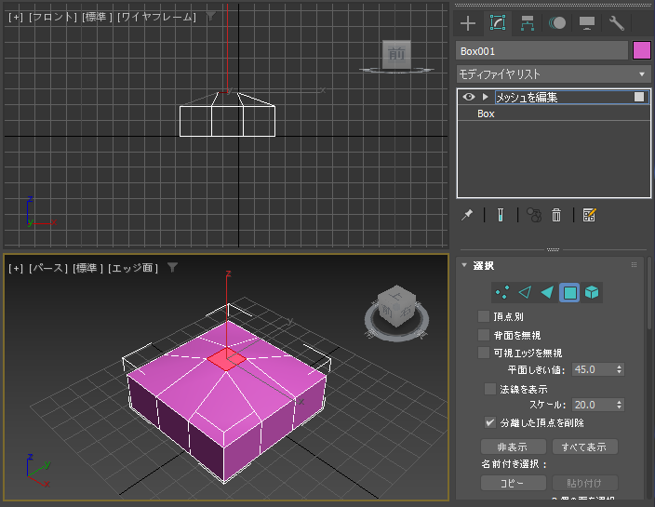
Task: Click the コピー named selection button
Action: (x=513, y=483)
